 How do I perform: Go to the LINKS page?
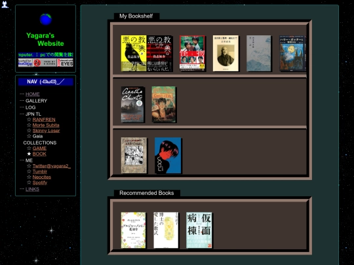[32, 189]
